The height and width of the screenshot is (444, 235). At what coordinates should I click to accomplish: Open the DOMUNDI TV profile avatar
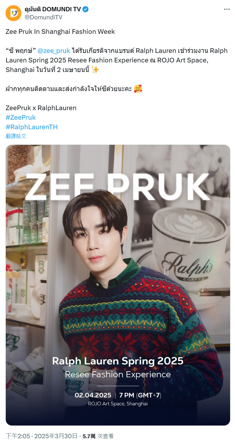(13, 13)
